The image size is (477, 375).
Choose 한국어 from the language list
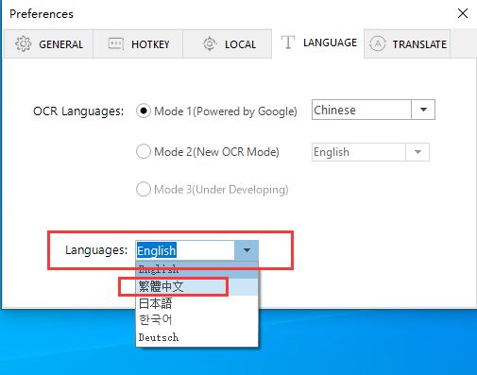(x=196, y=320)
